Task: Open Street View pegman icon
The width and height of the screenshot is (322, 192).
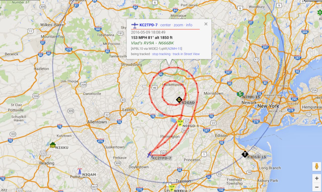Action: coord(316,167)
